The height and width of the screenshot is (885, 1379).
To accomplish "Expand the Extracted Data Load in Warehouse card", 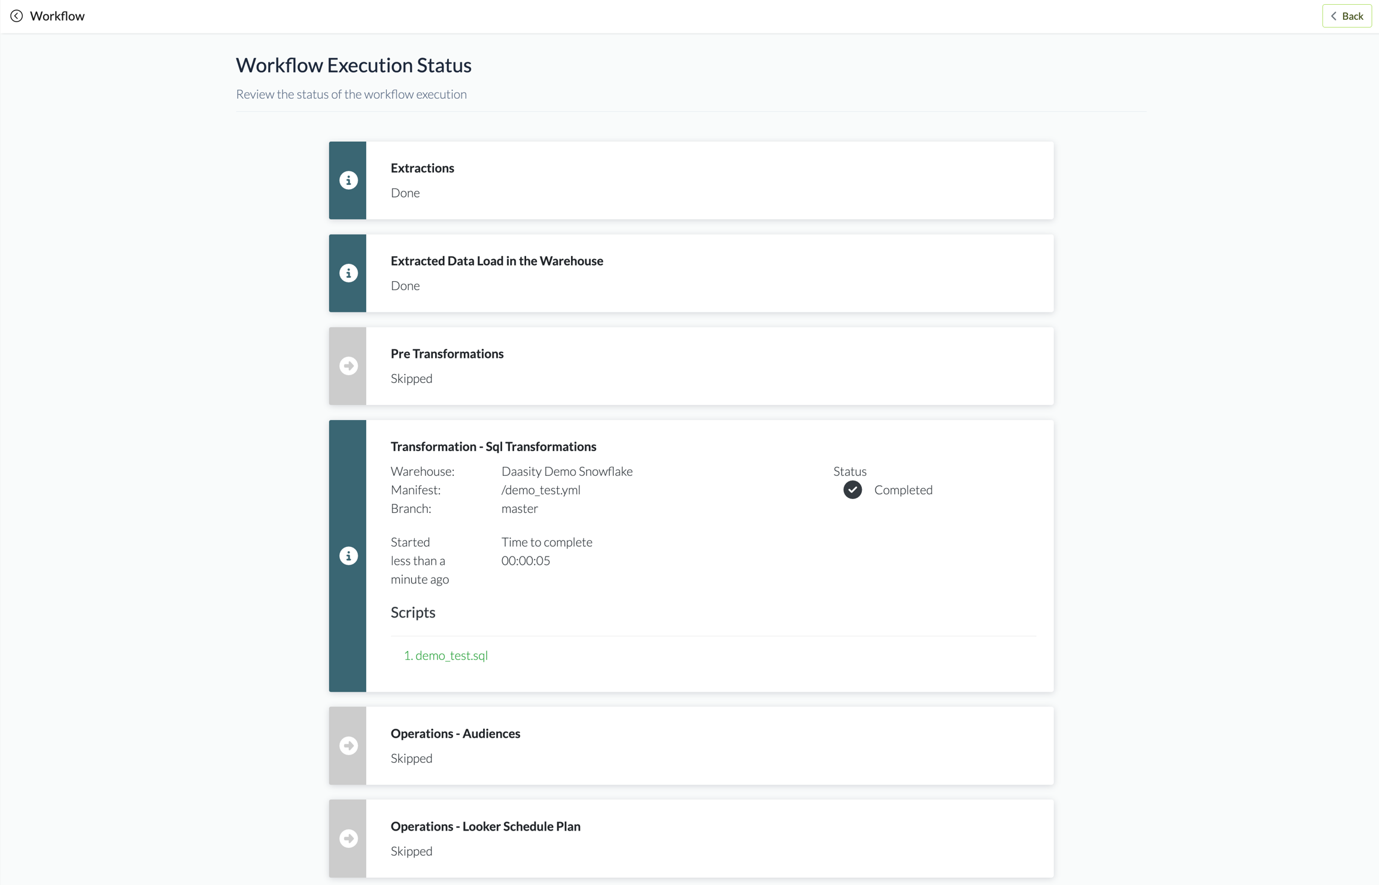I will (709, 273).
